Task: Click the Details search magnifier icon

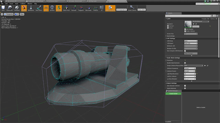Action: pyautogui.click(x=212, y=16)
